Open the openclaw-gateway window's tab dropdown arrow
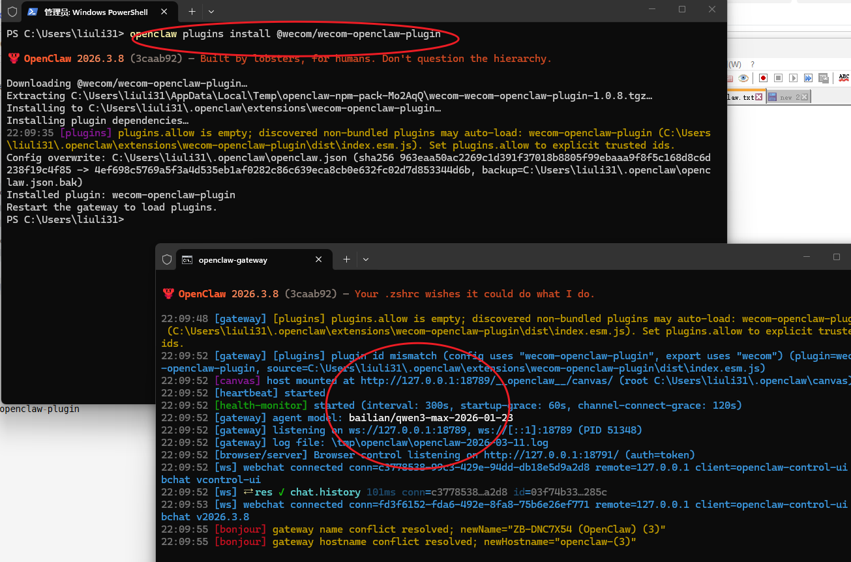This screenshot has width=851, height=562. coord(366,259)
